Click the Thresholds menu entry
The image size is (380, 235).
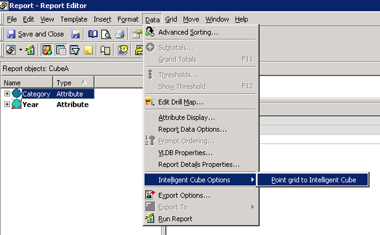(x=200, y=75)
